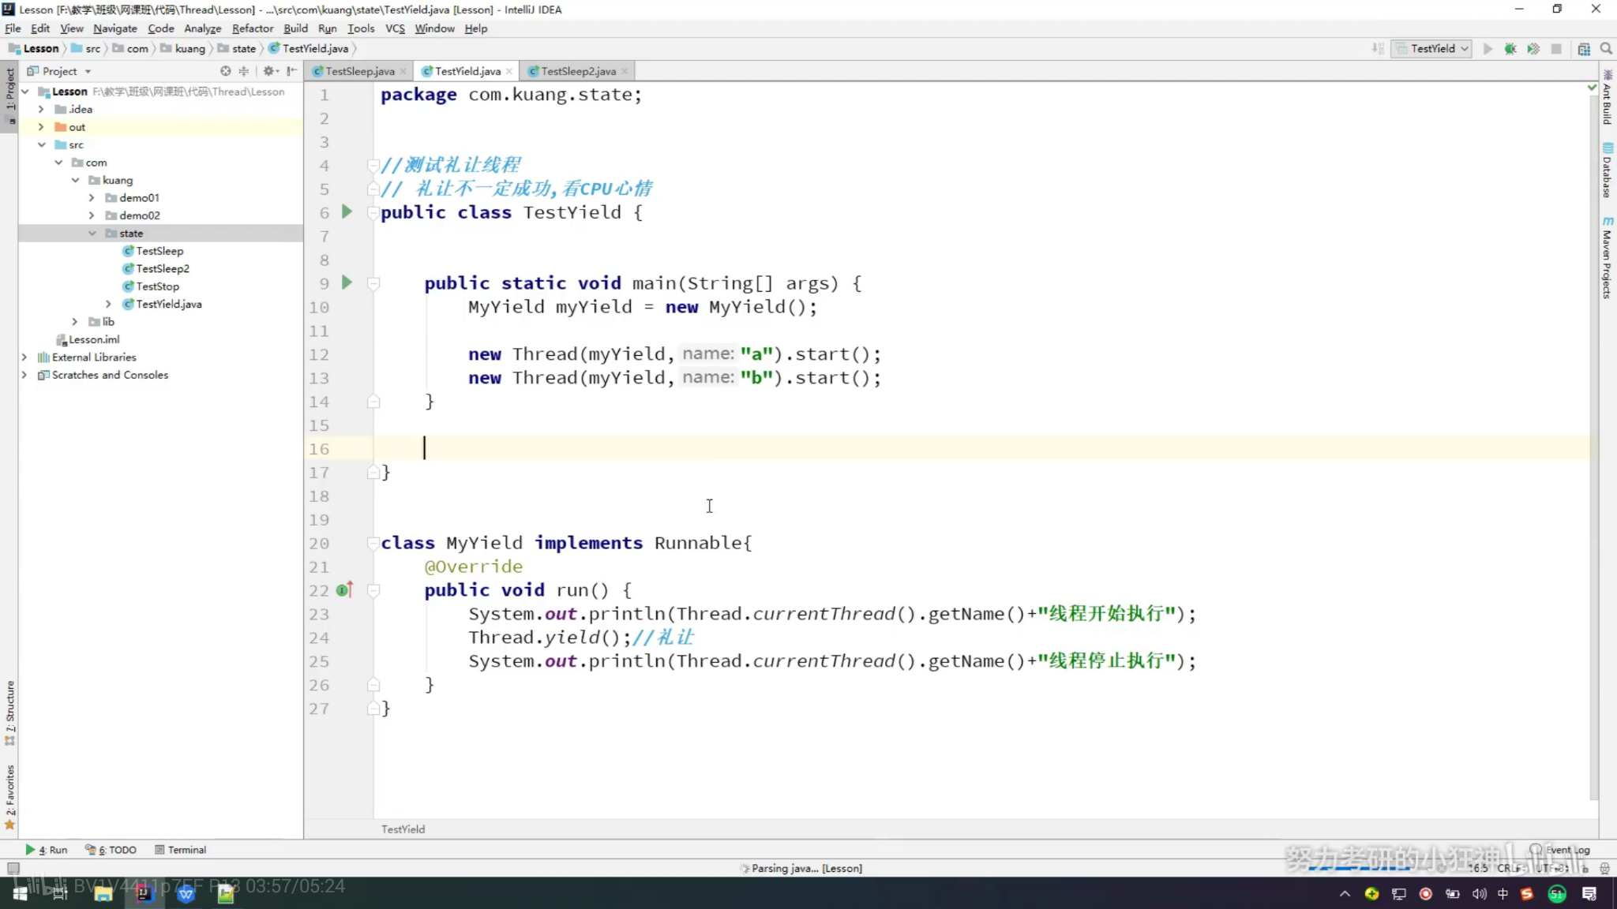
Task: Open the Hector inspections icon in status bar
Action: 1604,868
